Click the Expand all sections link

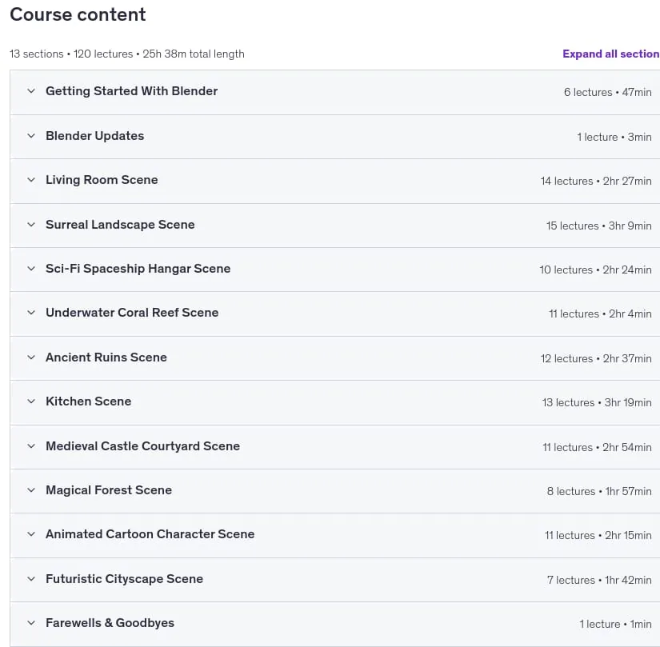pyautogui.click(x=610, y=54)
